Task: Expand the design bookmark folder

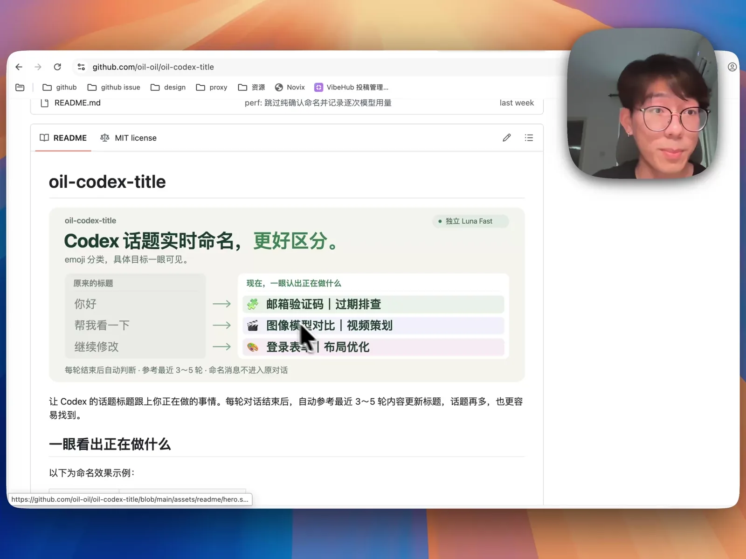Action: (x=168, y=88)
